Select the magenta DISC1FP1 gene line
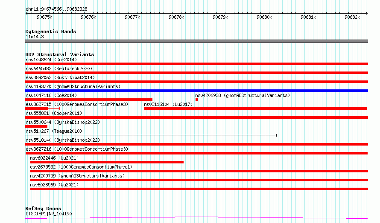Viewport: 380px width, 223px height. coord(196,218)
